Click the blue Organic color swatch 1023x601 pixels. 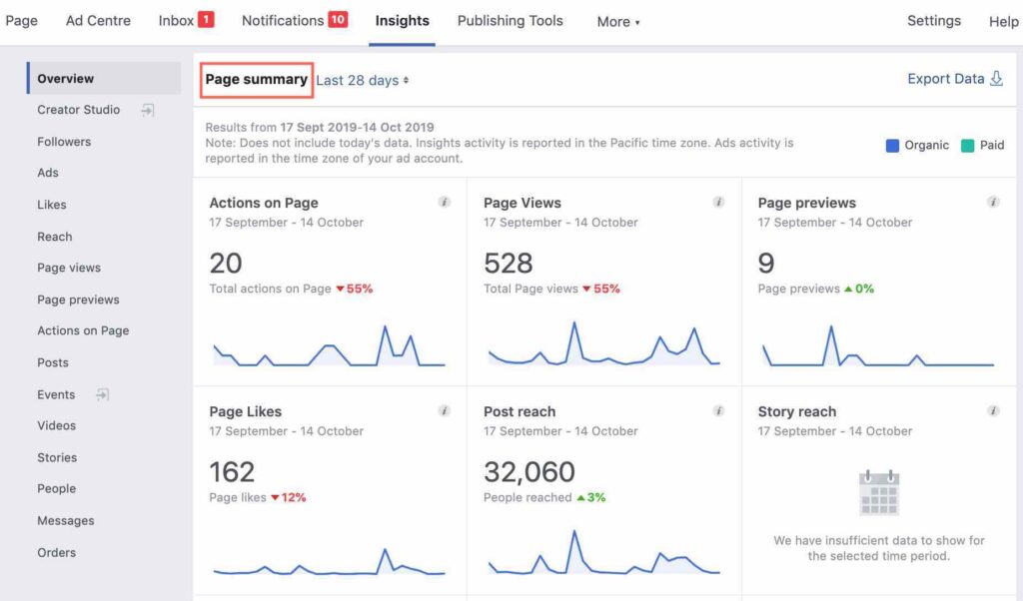coord(890,145)
